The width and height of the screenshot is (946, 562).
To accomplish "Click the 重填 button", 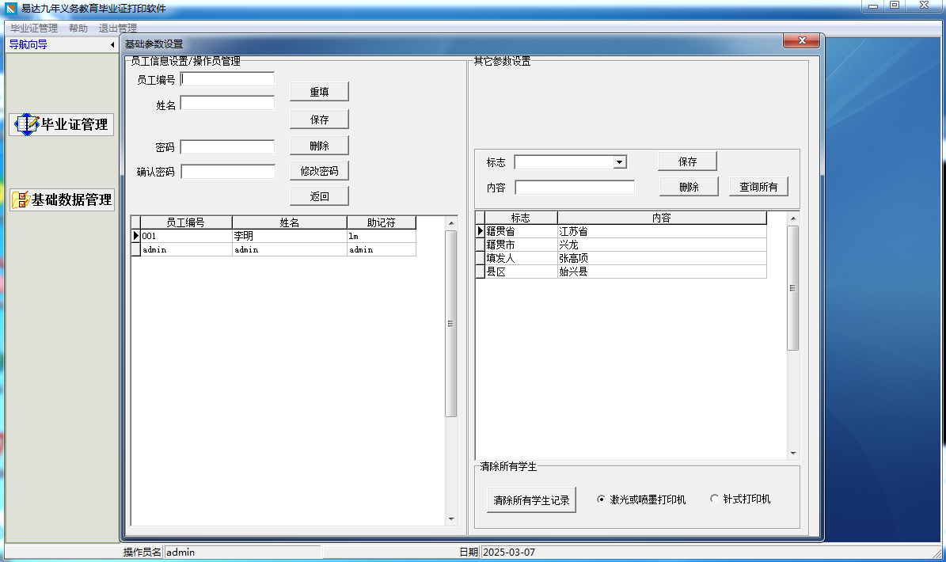I will click(319, 91).
